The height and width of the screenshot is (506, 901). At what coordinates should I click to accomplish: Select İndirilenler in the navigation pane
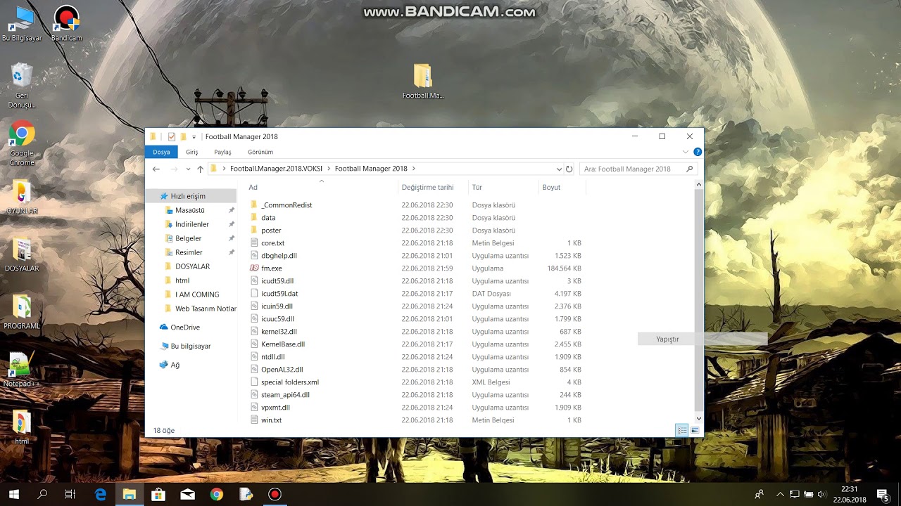[191, 224]
